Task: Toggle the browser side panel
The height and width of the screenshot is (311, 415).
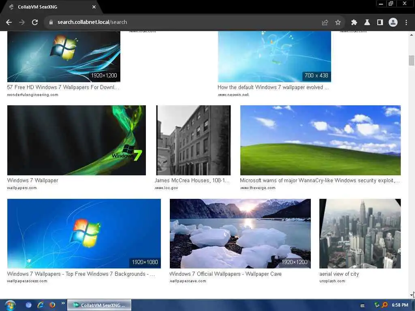Action: 380,23
